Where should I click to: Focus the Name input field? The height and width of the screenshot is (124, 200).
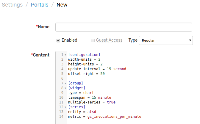(124, 27)
